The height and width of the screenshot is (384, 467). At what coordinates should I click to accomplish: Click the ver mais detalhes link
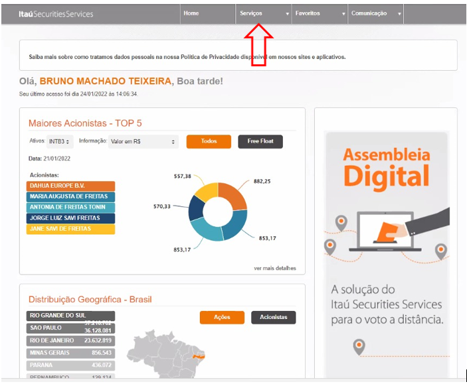coord(275,268)
